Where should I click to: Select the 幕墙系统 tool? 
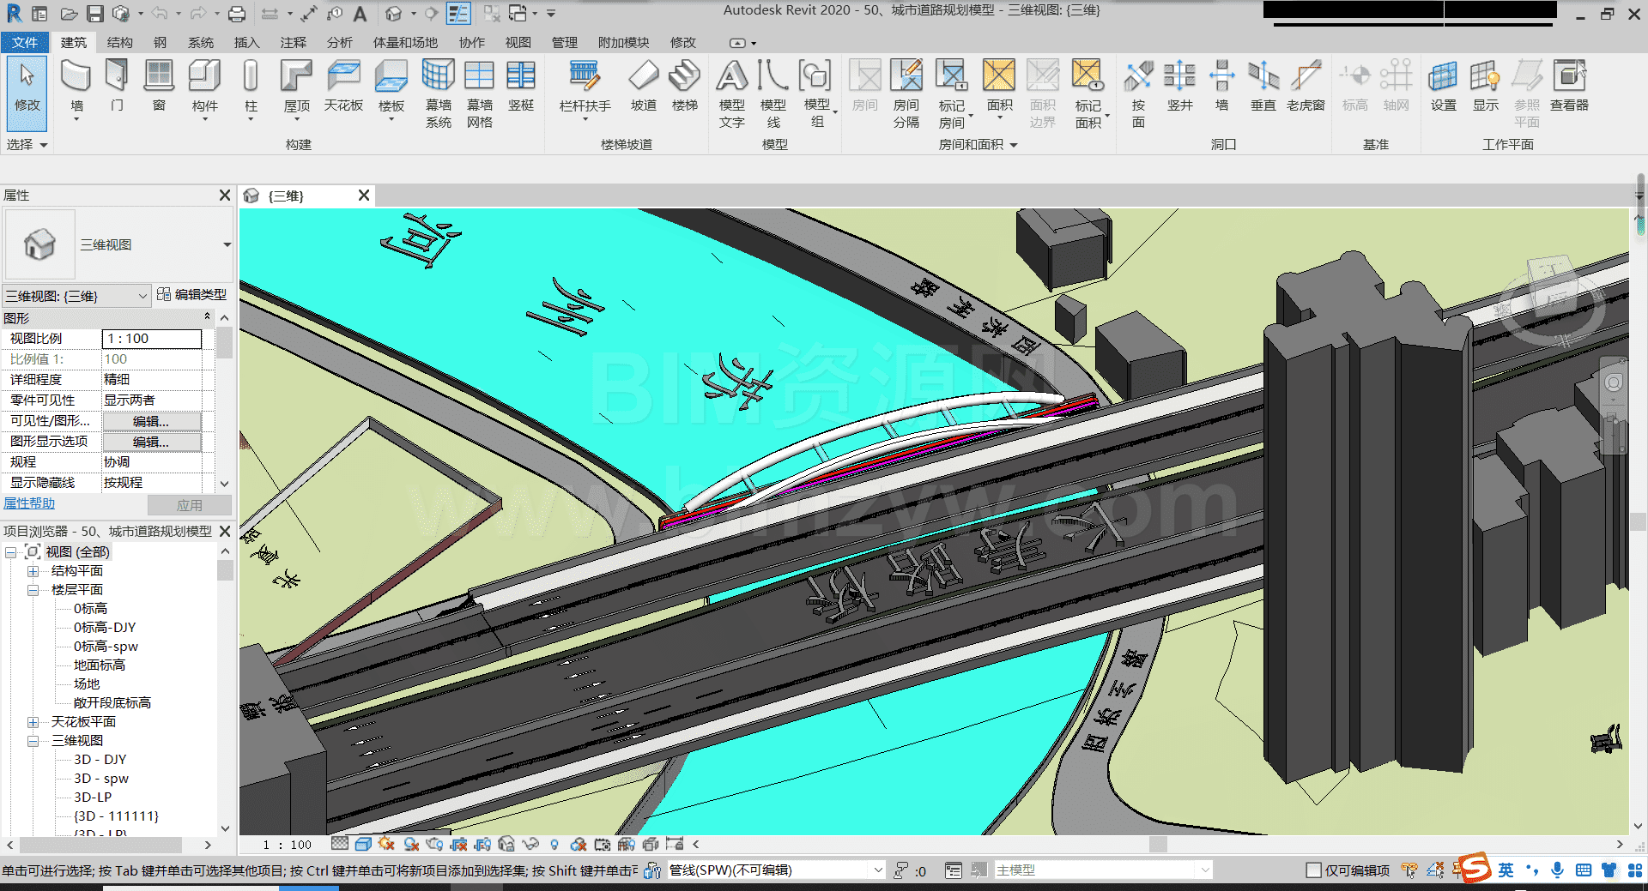click(x=438, y=93)
